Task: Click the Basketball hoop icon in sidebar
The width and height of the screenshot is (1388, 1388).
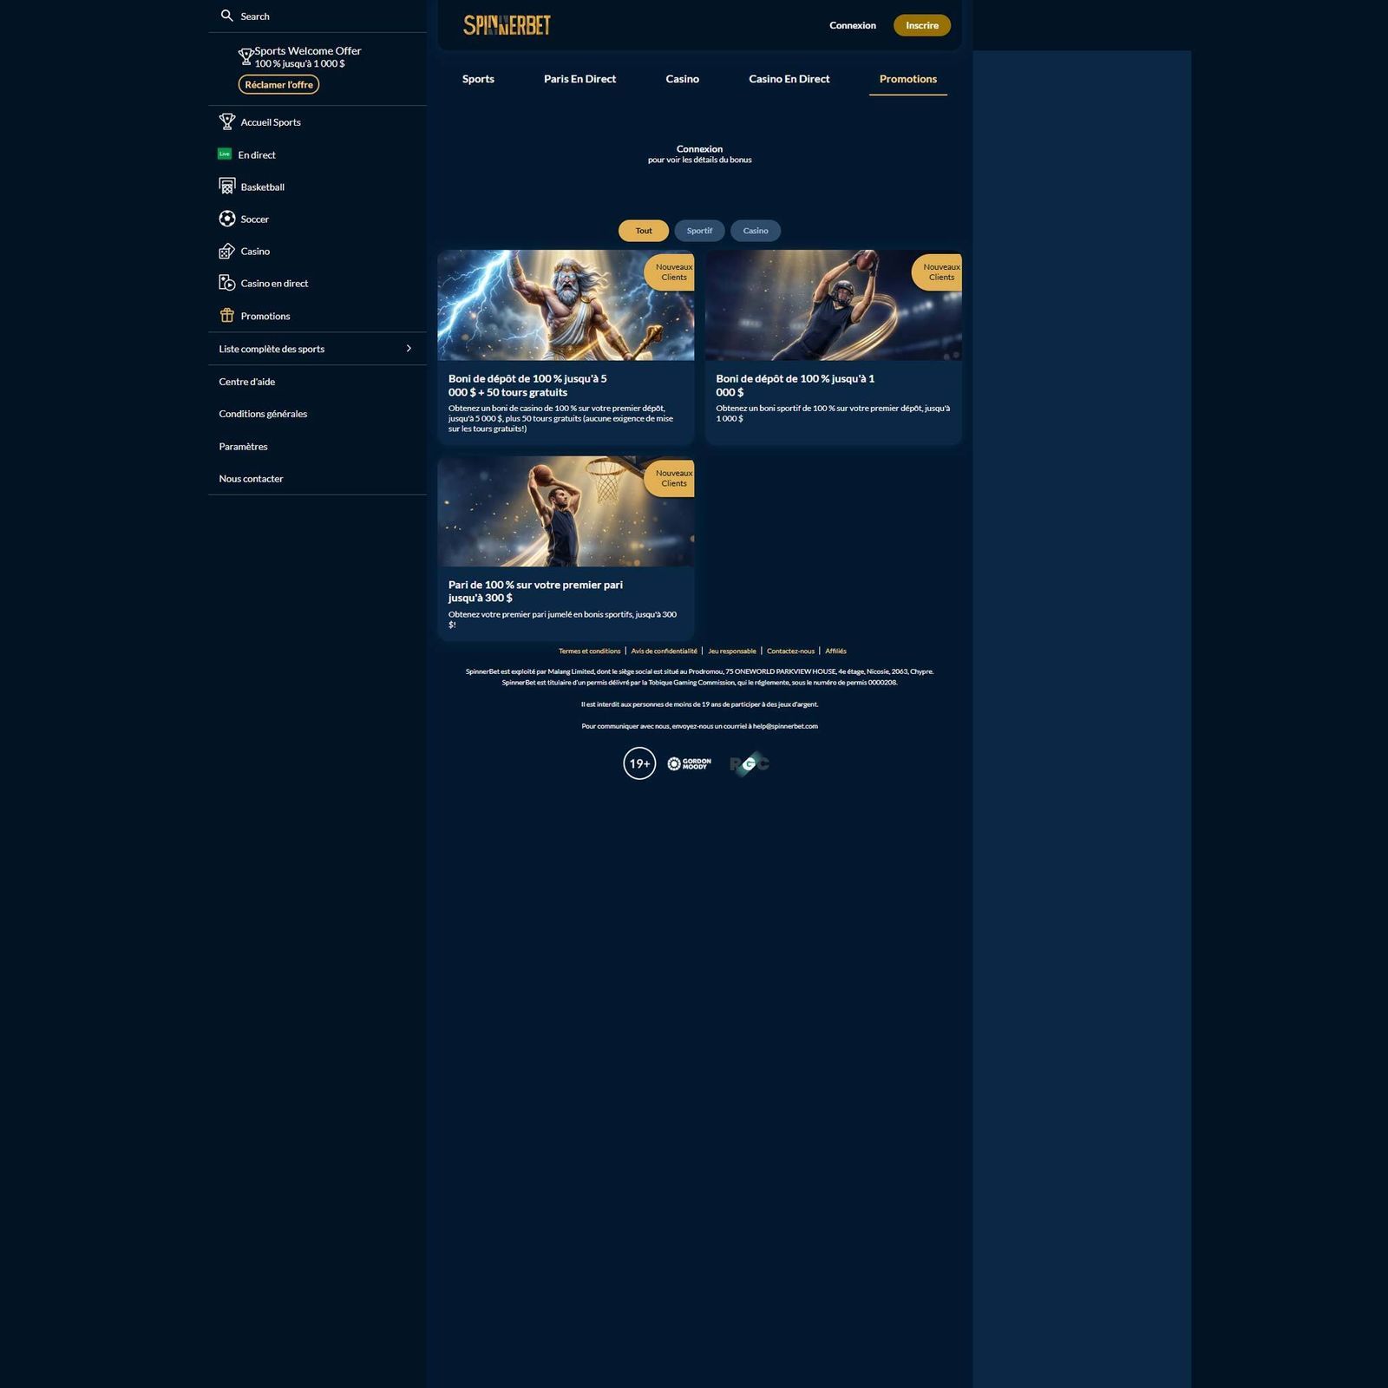Action: [227, 187]
